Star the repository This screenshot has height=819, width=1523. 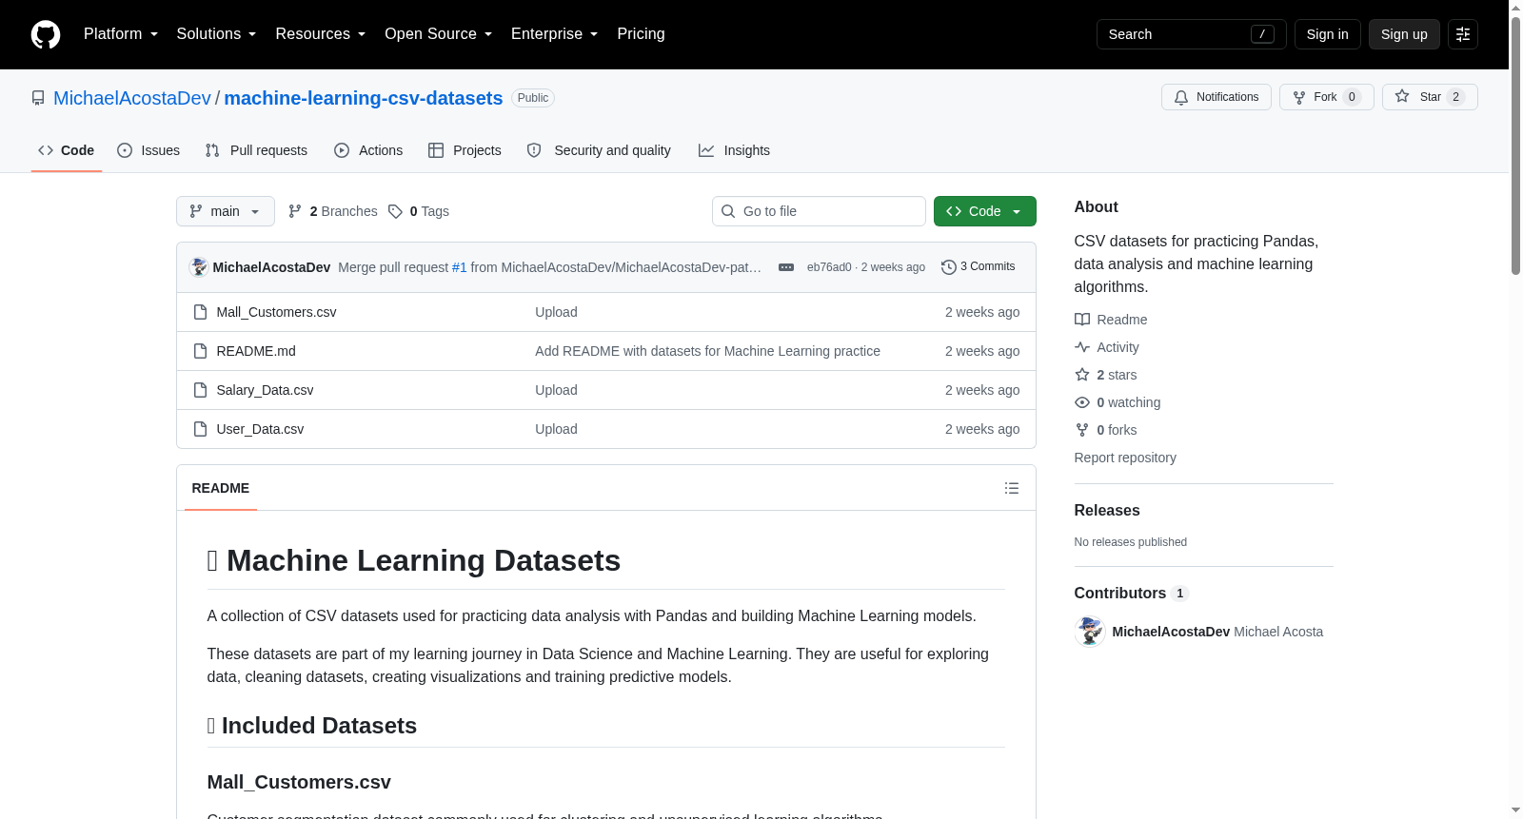pos(1430,97)
